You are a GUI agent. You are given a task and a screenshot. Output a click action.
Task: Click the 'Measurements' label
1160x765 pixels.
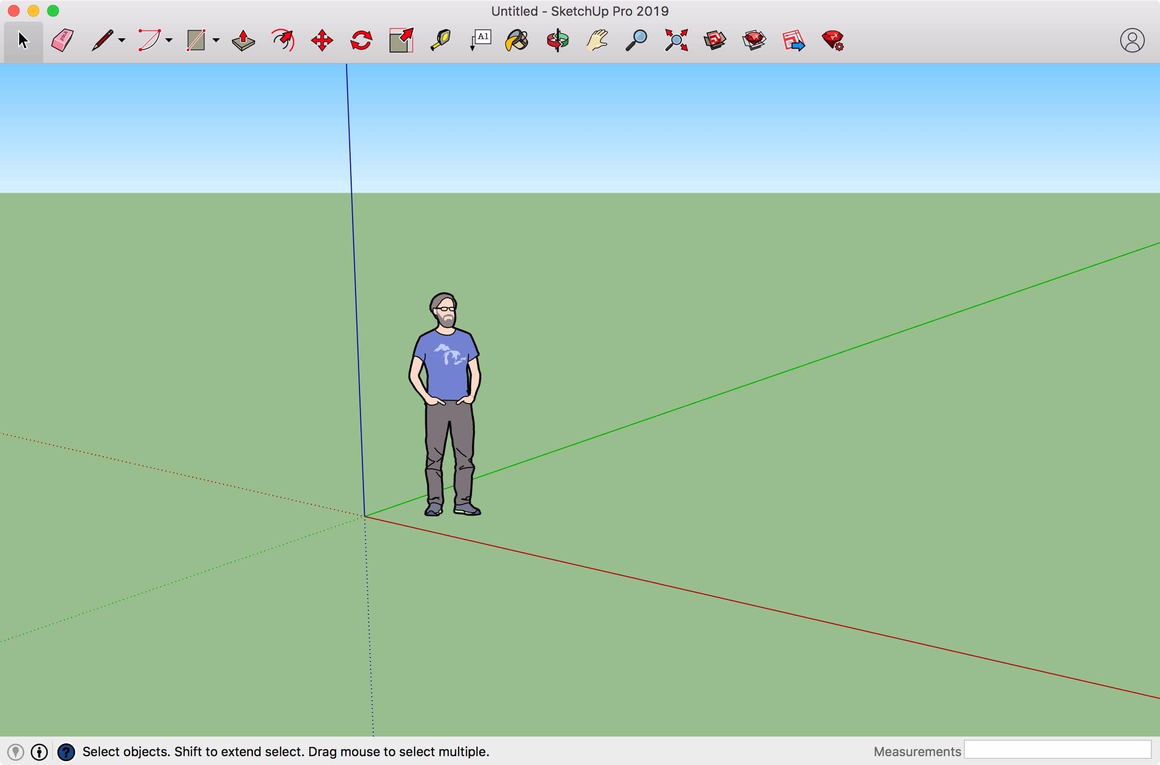pyautogui.click(x=917, y=752)
